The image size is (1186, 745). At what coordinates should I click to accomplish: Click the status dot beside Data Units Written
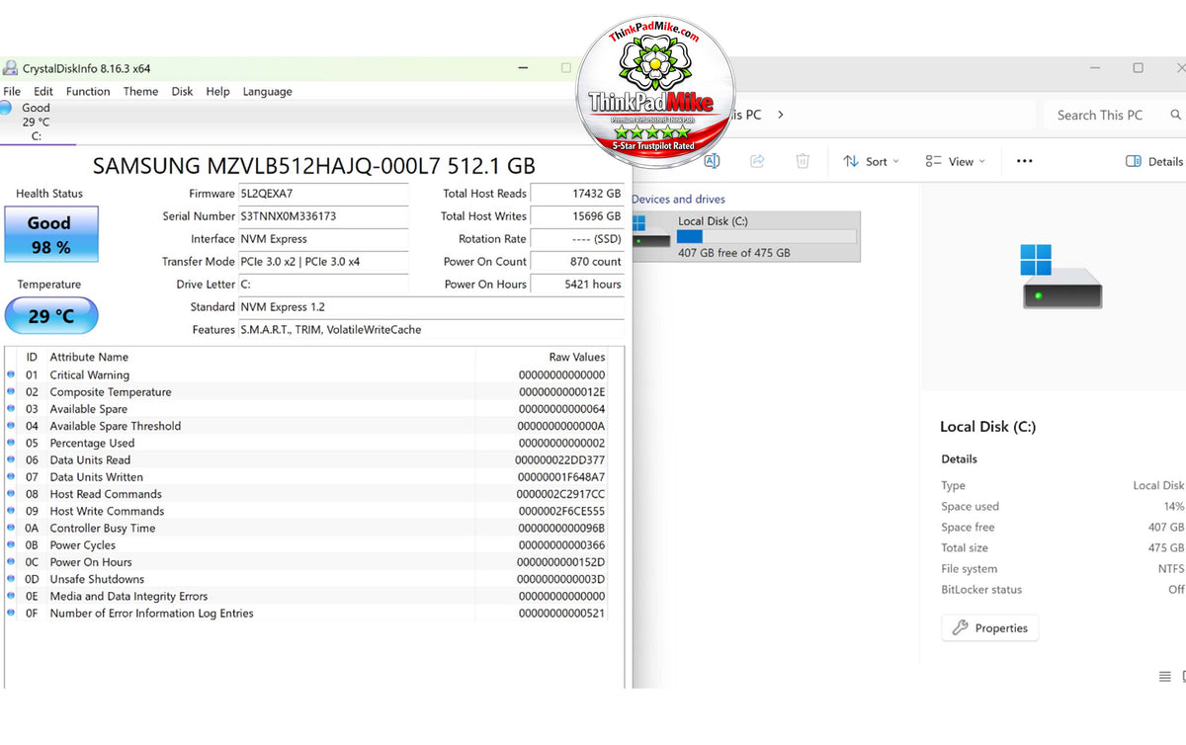click(x=11, y=477)
